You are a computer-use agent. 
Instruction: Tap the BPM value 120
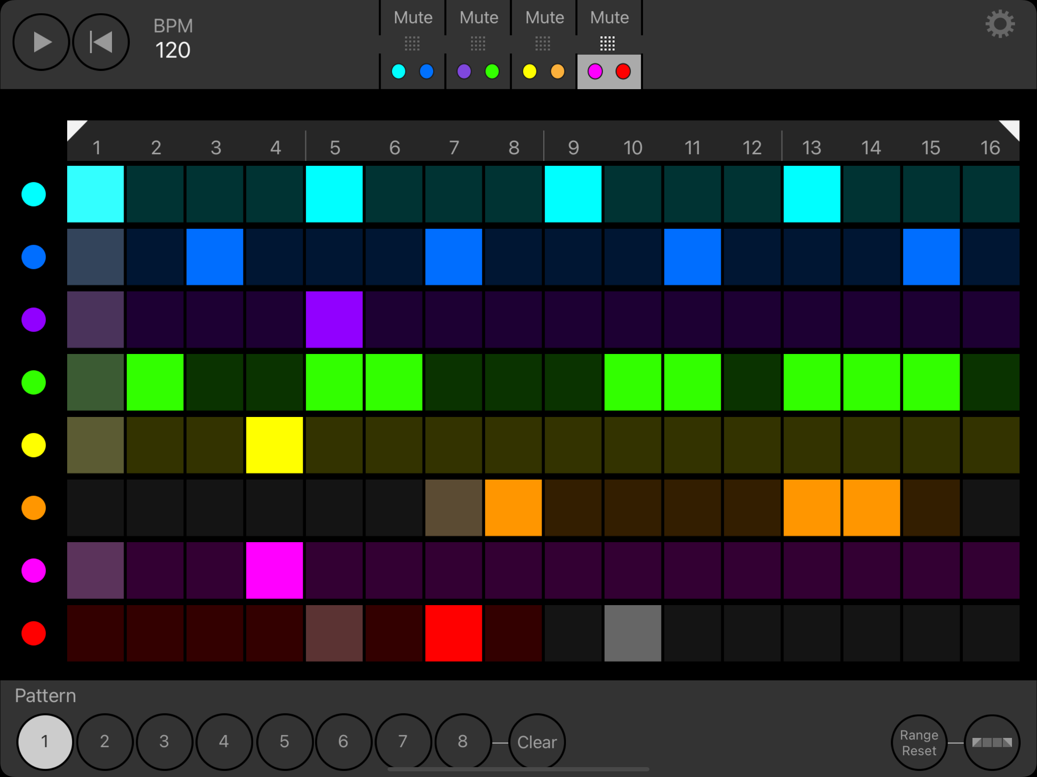pyautogui.click(x=173, y=50)
